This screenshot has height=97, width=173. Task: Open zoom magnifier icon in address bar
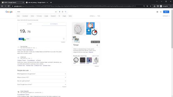click(144, 6)
